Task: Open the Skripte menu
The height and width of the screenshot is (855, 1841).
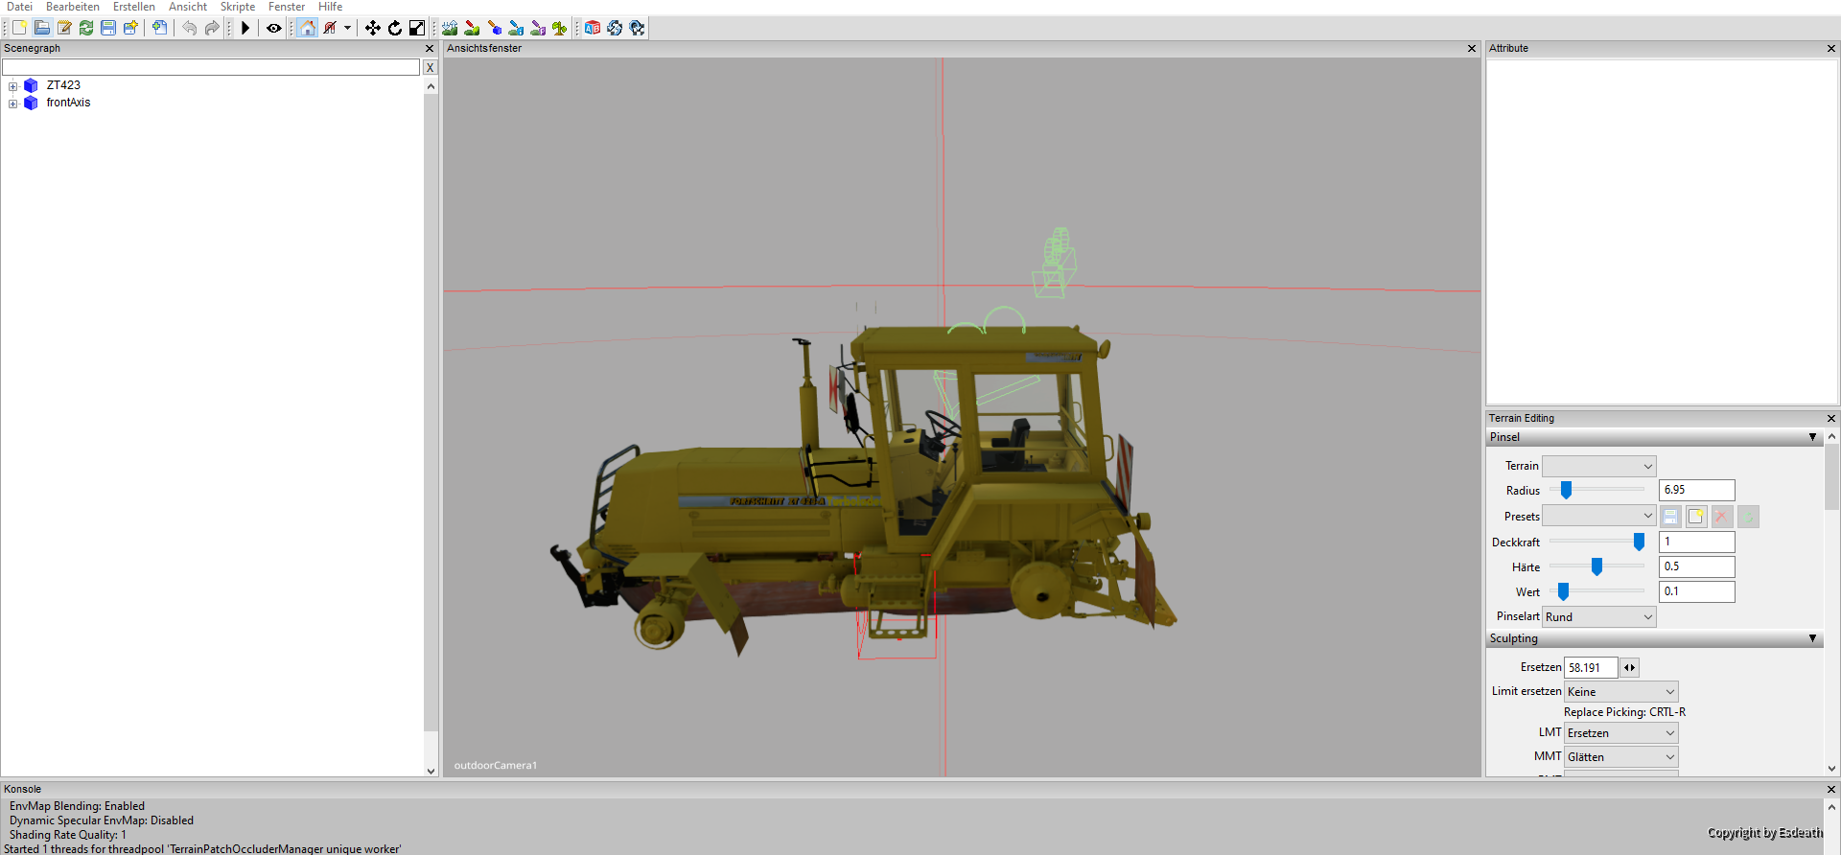Action: click(x=238, y=7)
